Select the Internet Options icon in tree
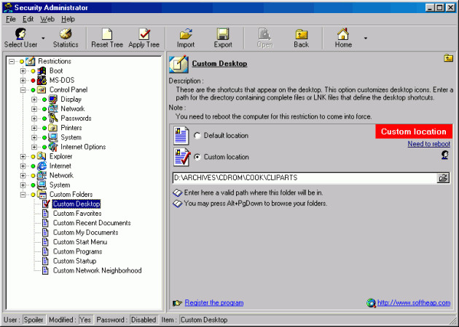459x327 pixels. pyautogui.click(x=52, y=147)
